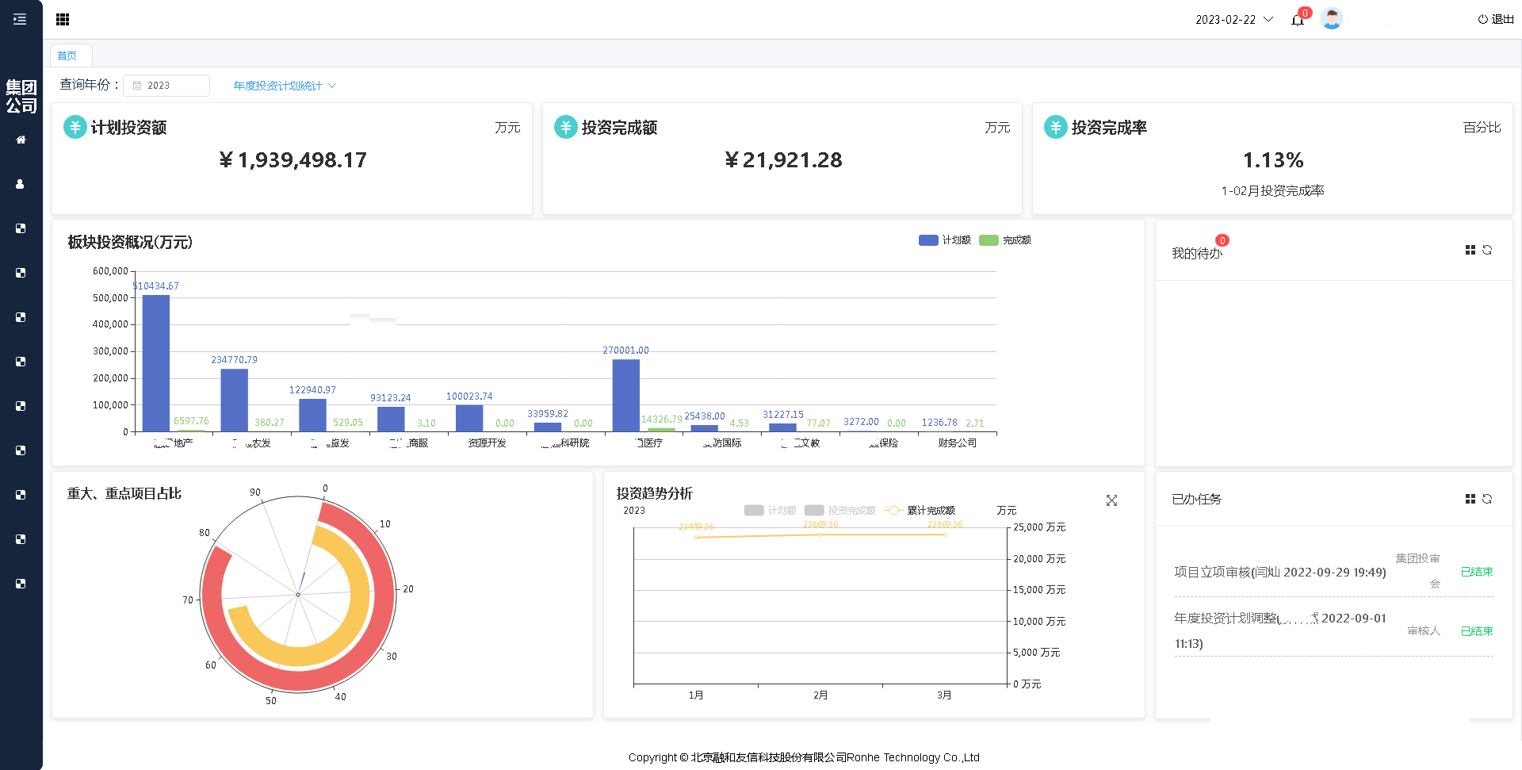1522x770 pixels.
Task: Open the 查询年份 year picker
Action: [166, 86]
